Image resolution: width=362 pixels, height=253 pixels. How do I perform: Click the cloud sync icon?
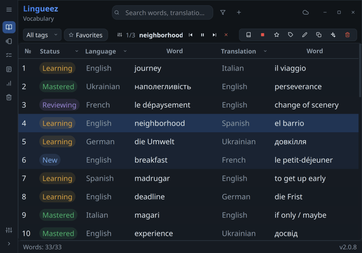(x=306, y=12)
